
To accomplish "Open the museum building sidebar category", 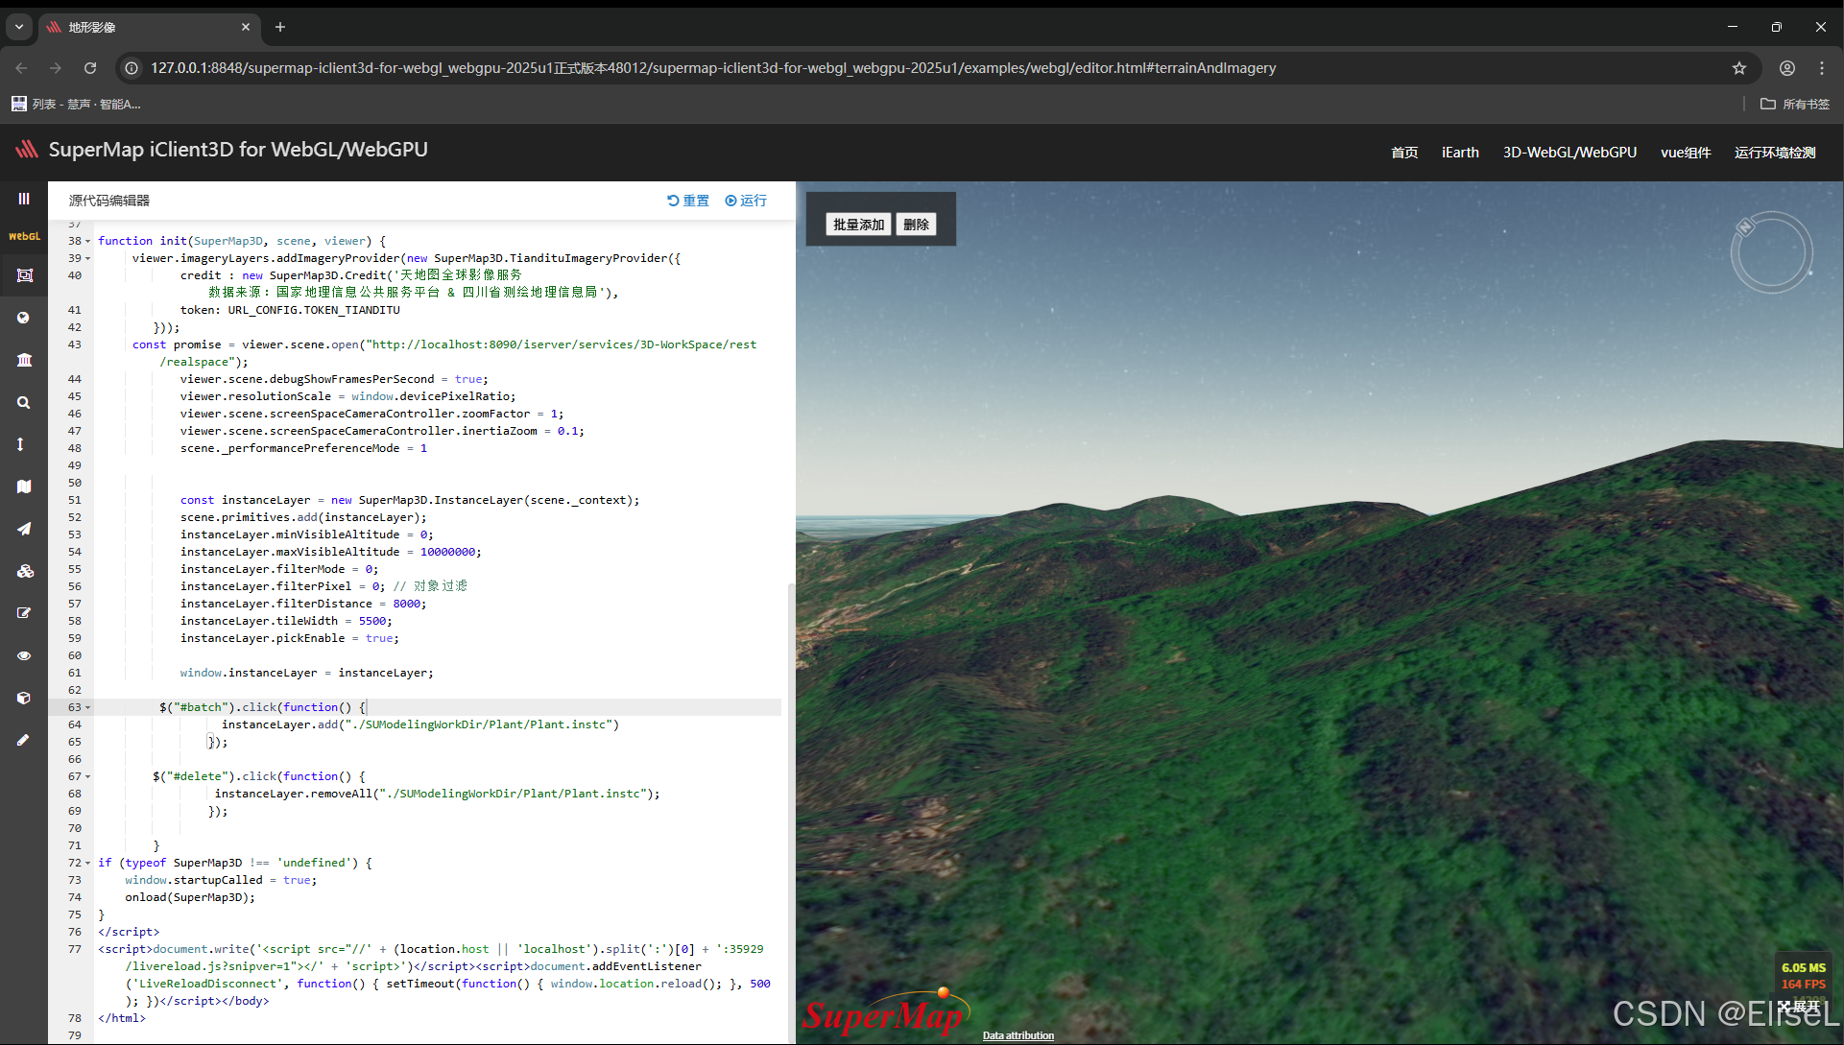I will [24, 360].
